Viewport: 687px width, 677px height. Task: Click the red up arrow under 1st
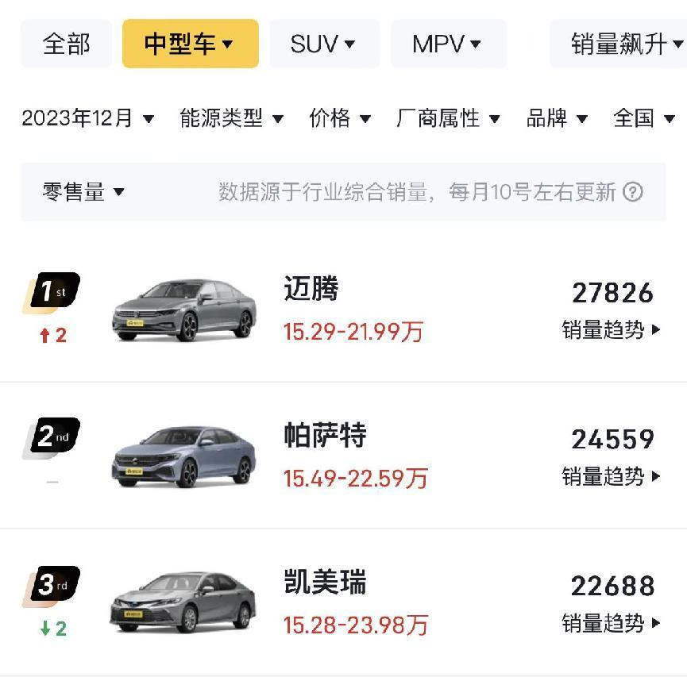(x=44, y=336)
